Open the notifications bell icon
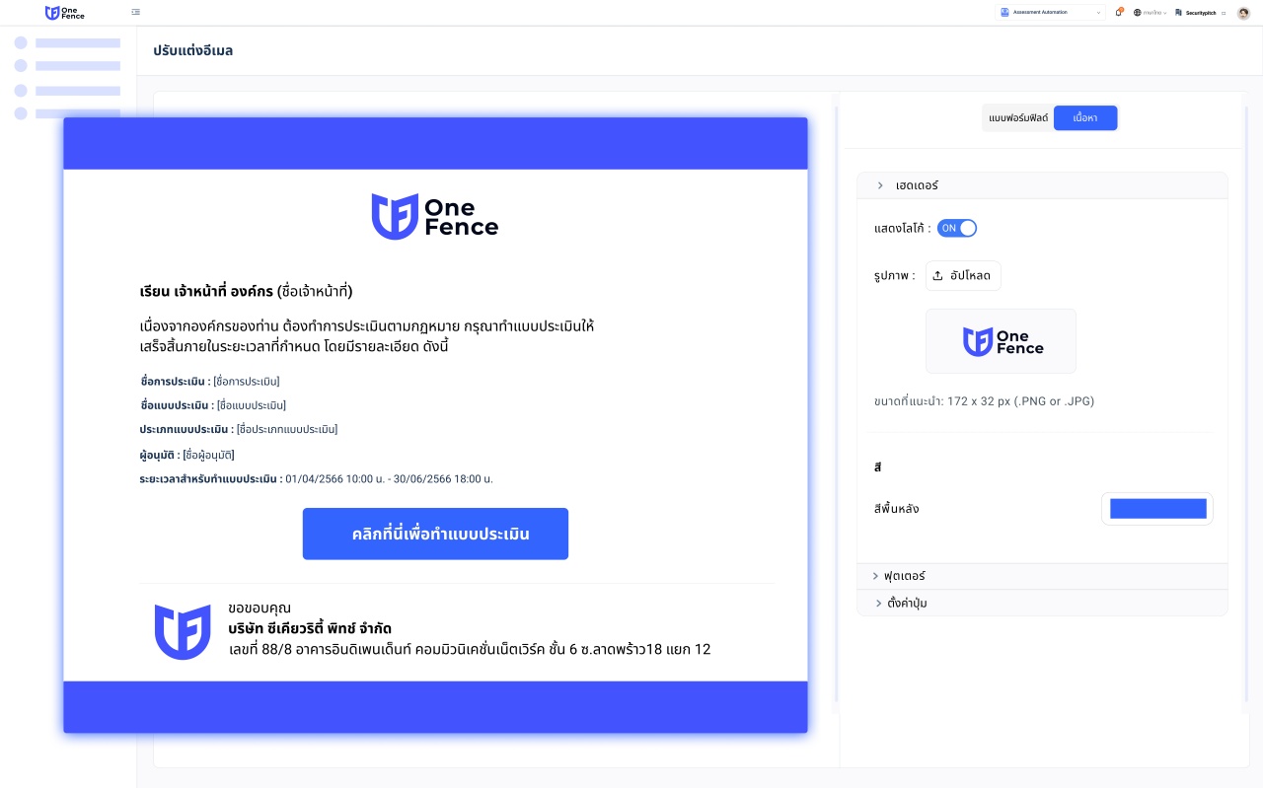This screenshot has width=1263, height=788. [x=1119, y=13]
